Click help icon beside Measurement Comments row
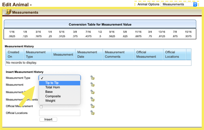This screenshot has height=130, width=204. coord(92,99)
